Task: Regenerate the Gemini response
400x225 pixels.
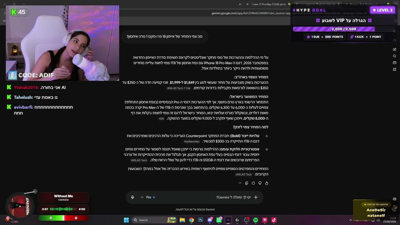Action: tap(253, 183)
